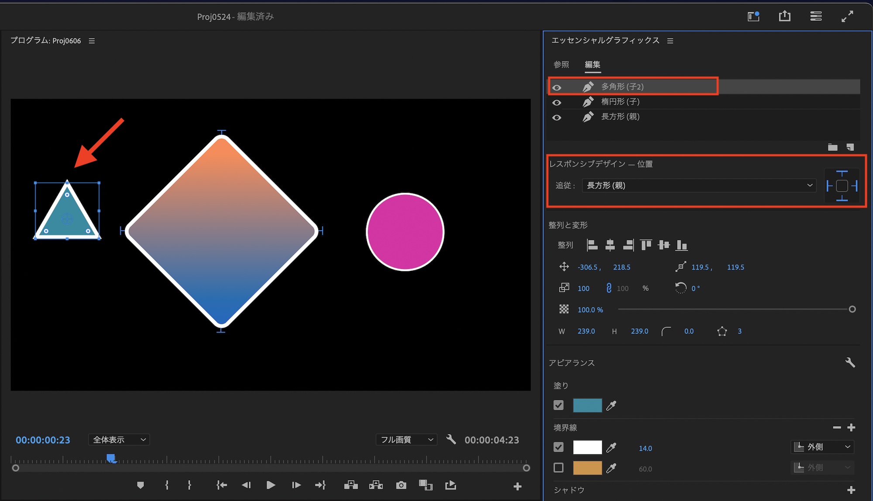
Task: Open the 追従 pin-to dropdown
Action: click(x=698, y=185)
